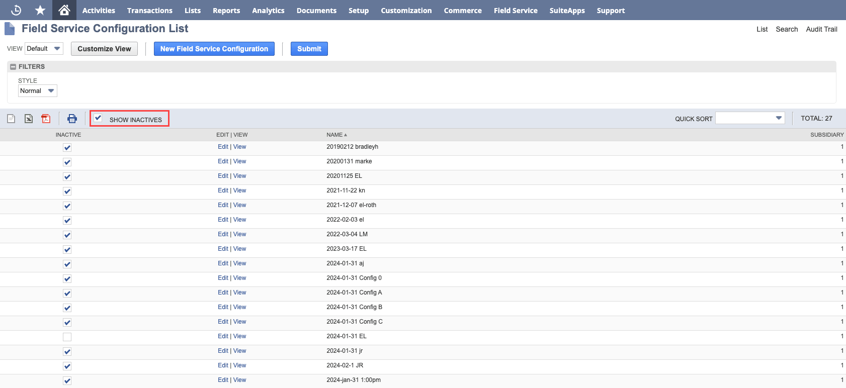The height and width of the screenshot is (388, 846).
Task: Select the name text 2024-01-31 EL
Action: (347, 336)
